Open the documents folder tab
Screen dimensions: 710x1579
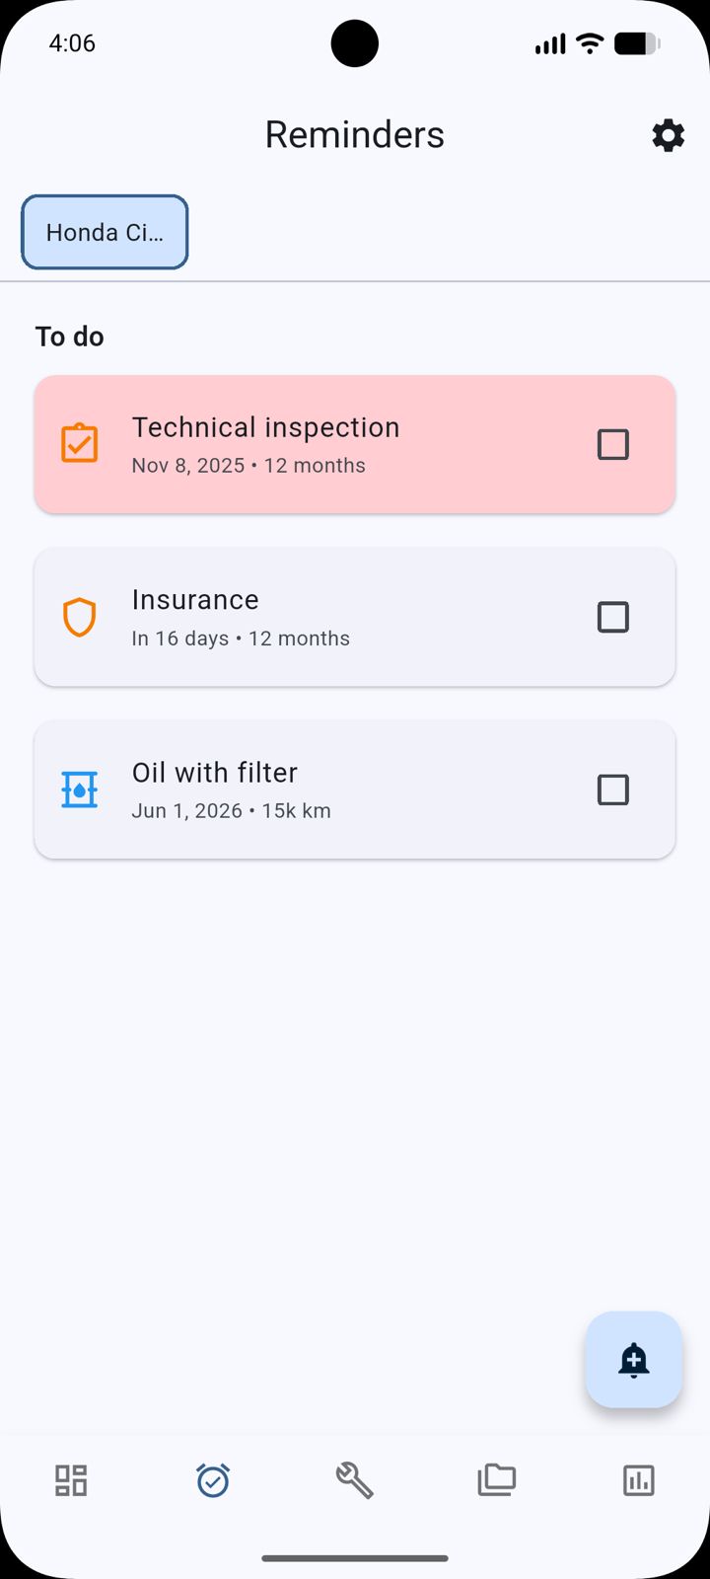coord(497,1480)
